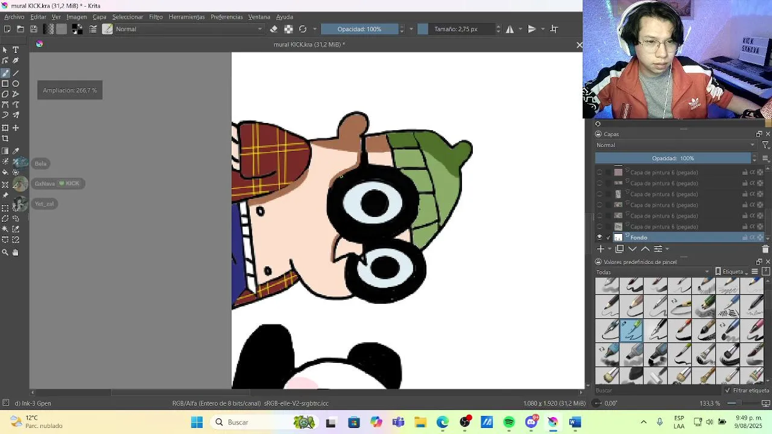Open the toolbar blending mode Normal dropdown

coord(189,29)
